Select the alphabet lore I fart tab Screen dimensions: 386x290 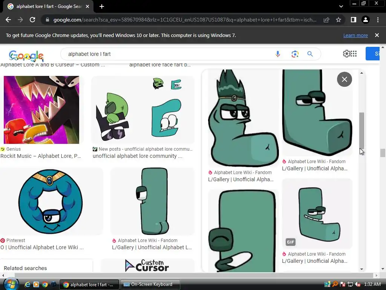pyautogui.click(x=48, y=6)
